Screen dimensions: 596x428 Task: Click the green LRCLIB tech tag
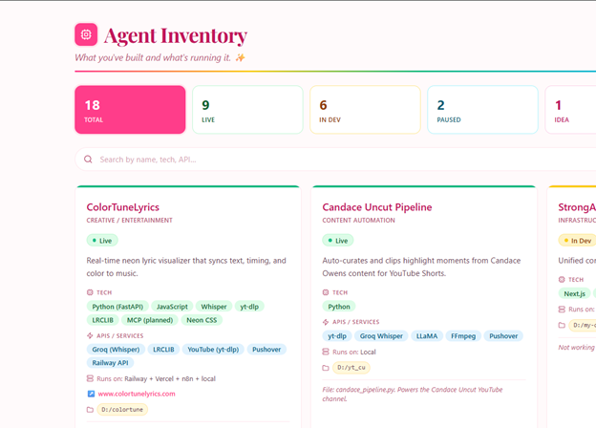(x=102, y=320)
